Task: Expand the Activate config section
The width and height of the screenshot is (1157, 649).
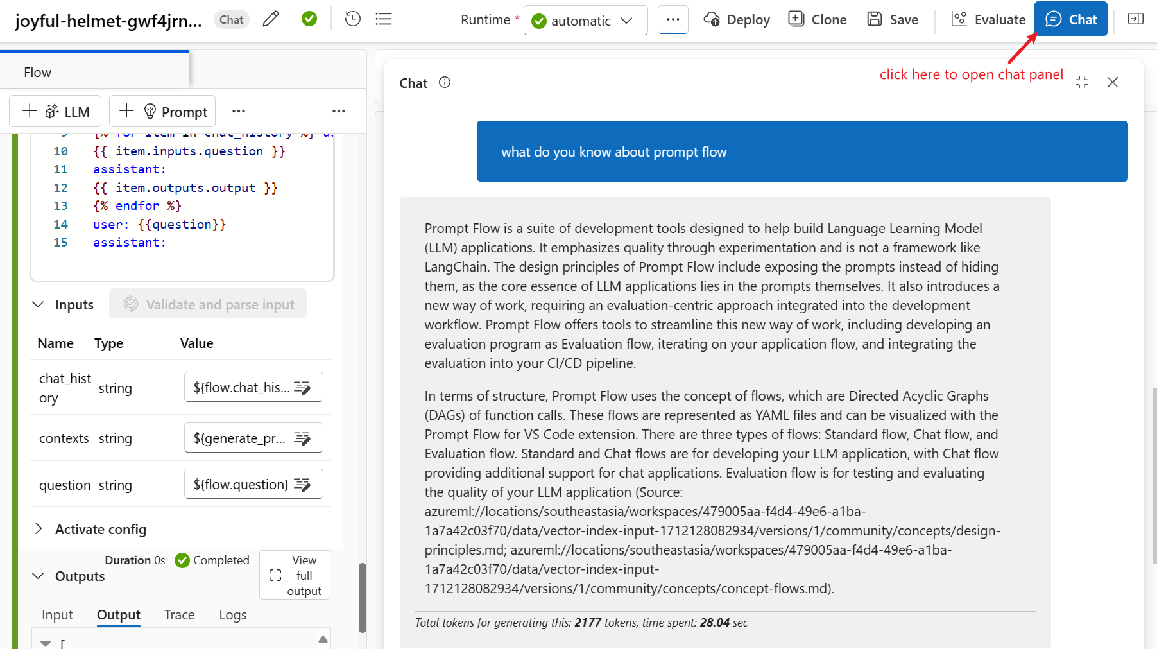Action: click(39, 529)
